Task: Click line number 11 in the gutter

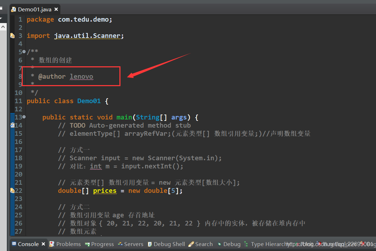Action: [x=18, y=101]
